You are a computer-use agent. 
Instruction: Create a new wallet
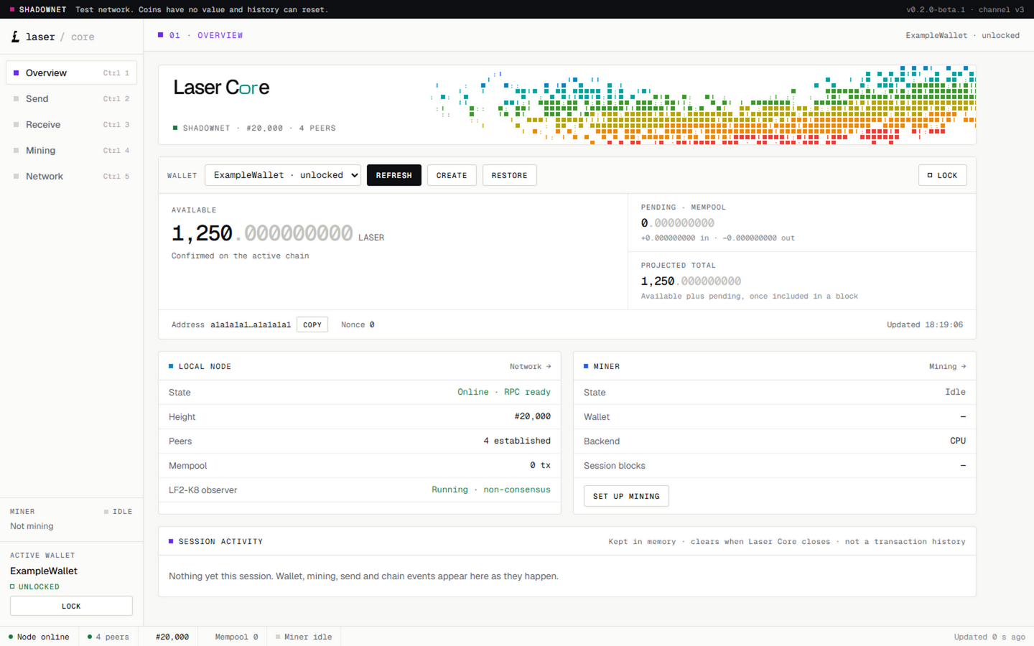(x=452, y=175)
